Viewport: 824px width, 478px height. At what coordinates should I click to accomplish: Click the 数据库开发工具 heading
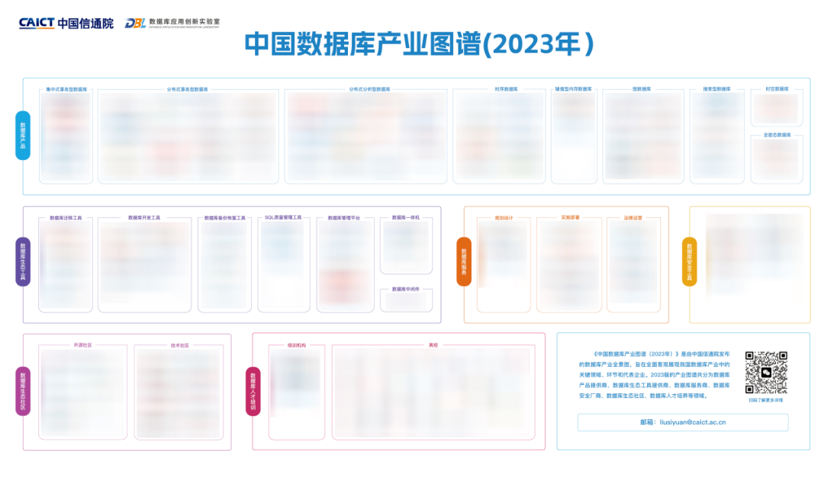point(144,217)
